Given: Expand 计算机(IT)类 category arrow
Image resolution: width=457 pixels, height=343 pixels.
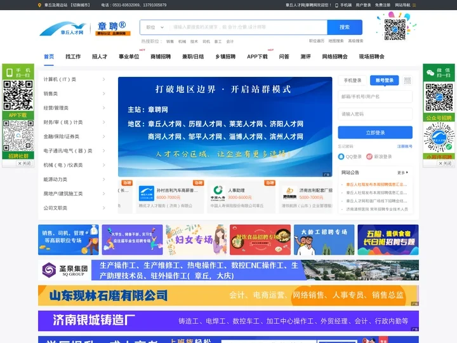Looking at the screenshot, I should [103, 79].
